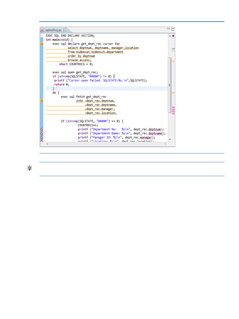Click error marker beside Department No printf
Image resolution: width=239 pixels, height=319 pixels.
pos(42,129)
